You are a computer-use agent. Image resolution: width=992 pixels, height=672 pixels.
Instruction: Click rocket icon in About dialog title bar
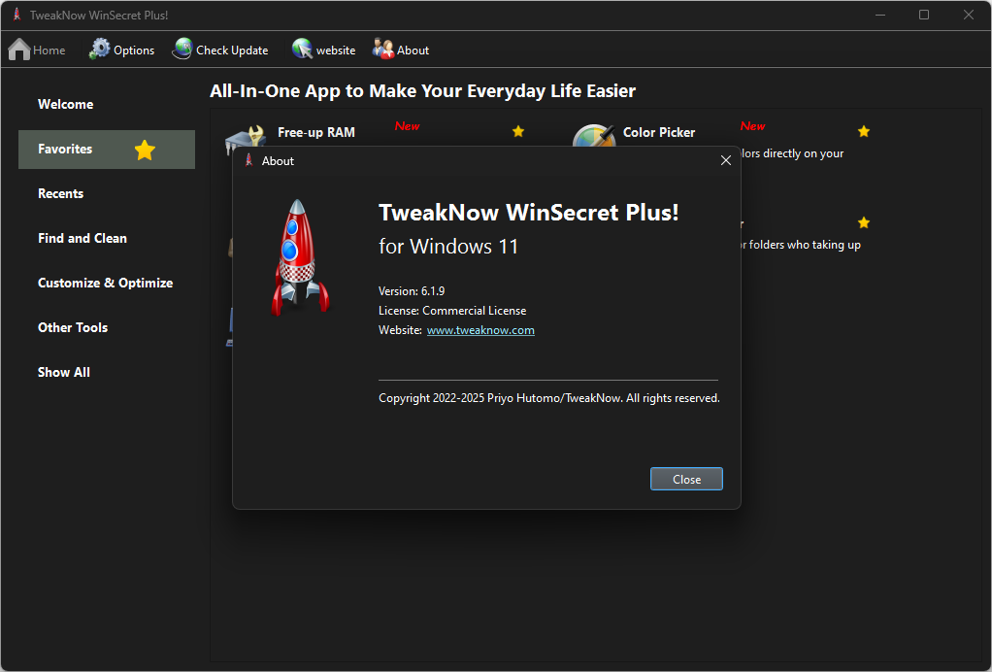coord(248,160)
